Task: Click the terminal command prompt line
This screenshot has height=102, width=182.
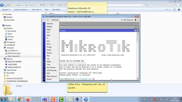Action: [77, 79]
